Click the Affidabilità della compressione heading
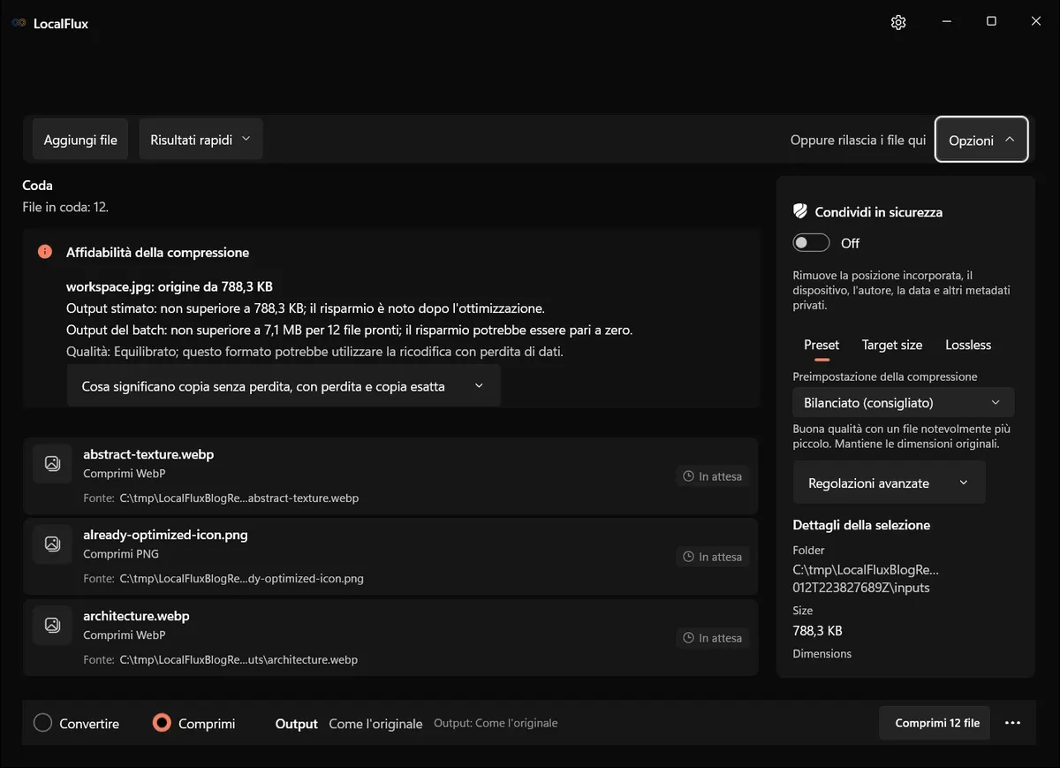 157,252
